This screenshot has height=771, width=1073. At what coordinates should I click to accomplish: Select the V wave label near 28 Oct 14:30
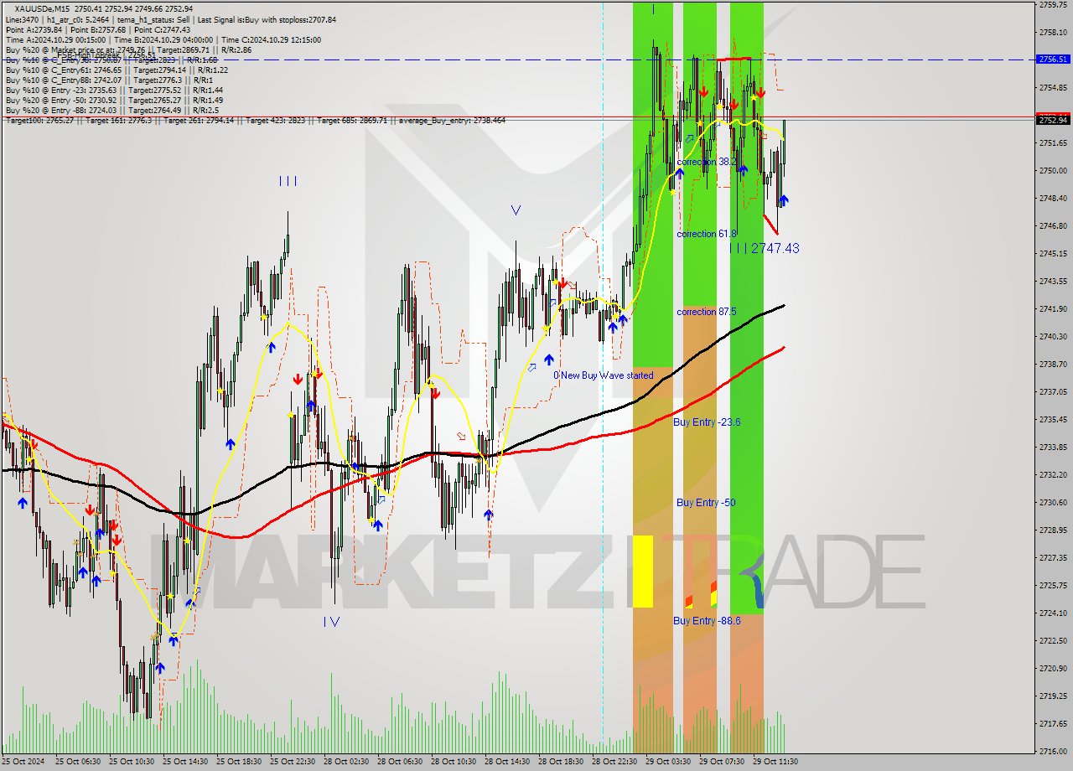coord(516,210)
